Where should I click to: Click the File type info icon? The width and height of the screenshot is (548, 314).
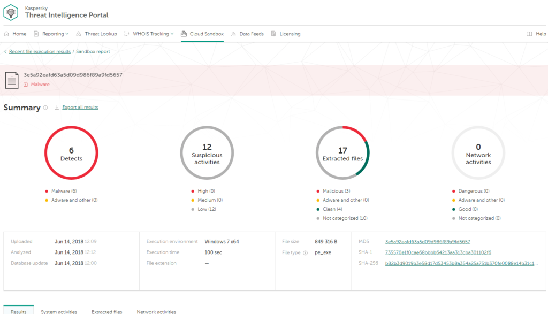(306, 252)
